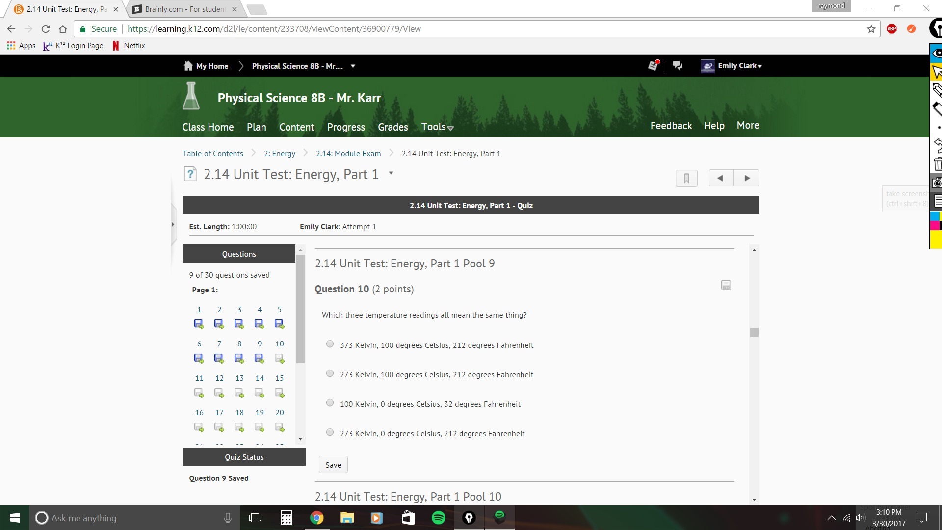Open Spotify from the Windows taskbar
This screenshot has height=530, width=942.
point(438,518)
